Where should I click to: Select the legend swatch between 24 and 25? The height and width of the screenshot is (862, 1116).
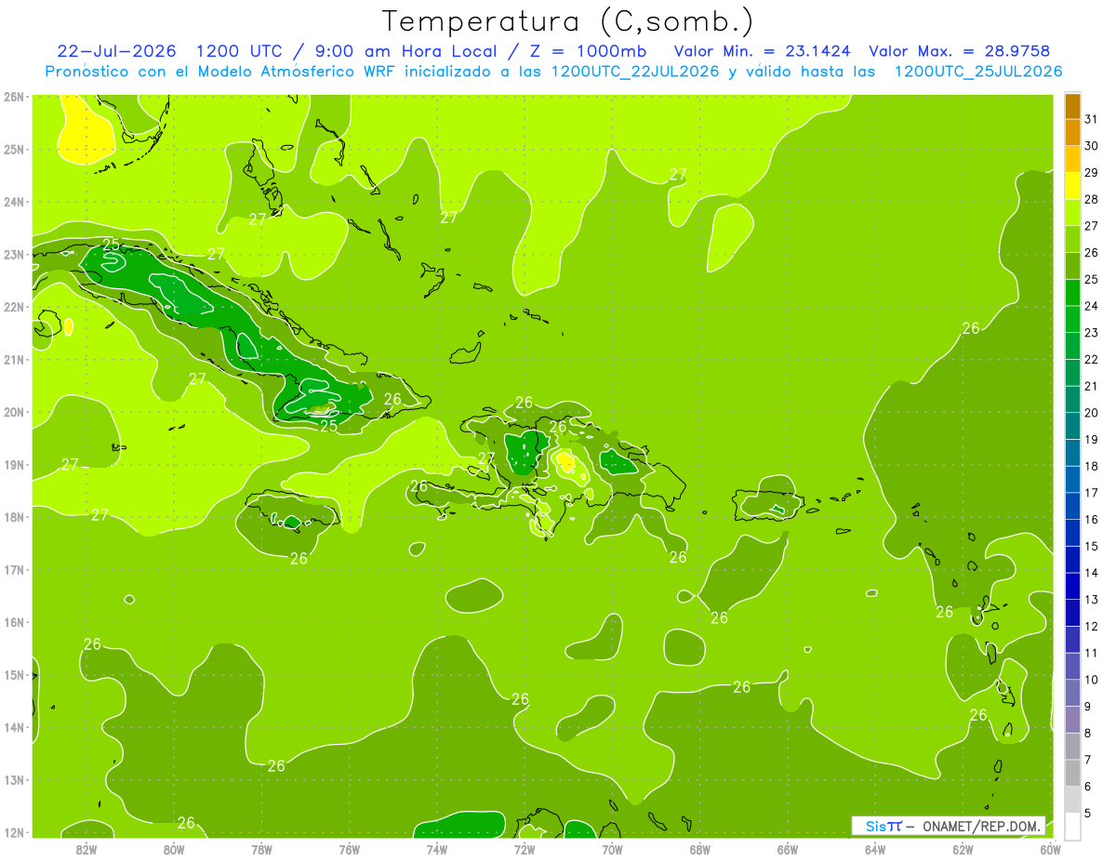coord(1072,293)
